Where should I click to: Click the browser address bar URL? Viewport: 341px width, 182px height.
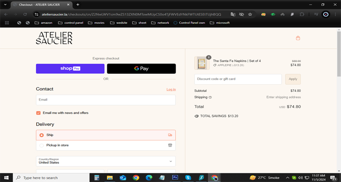tap(131, 15)
